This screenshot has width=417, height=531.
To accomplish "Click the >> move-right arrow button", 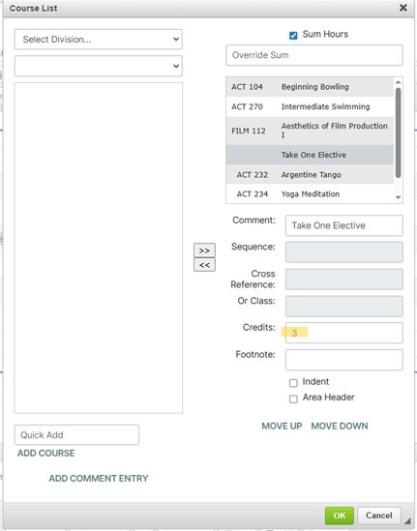I will 204,251.
